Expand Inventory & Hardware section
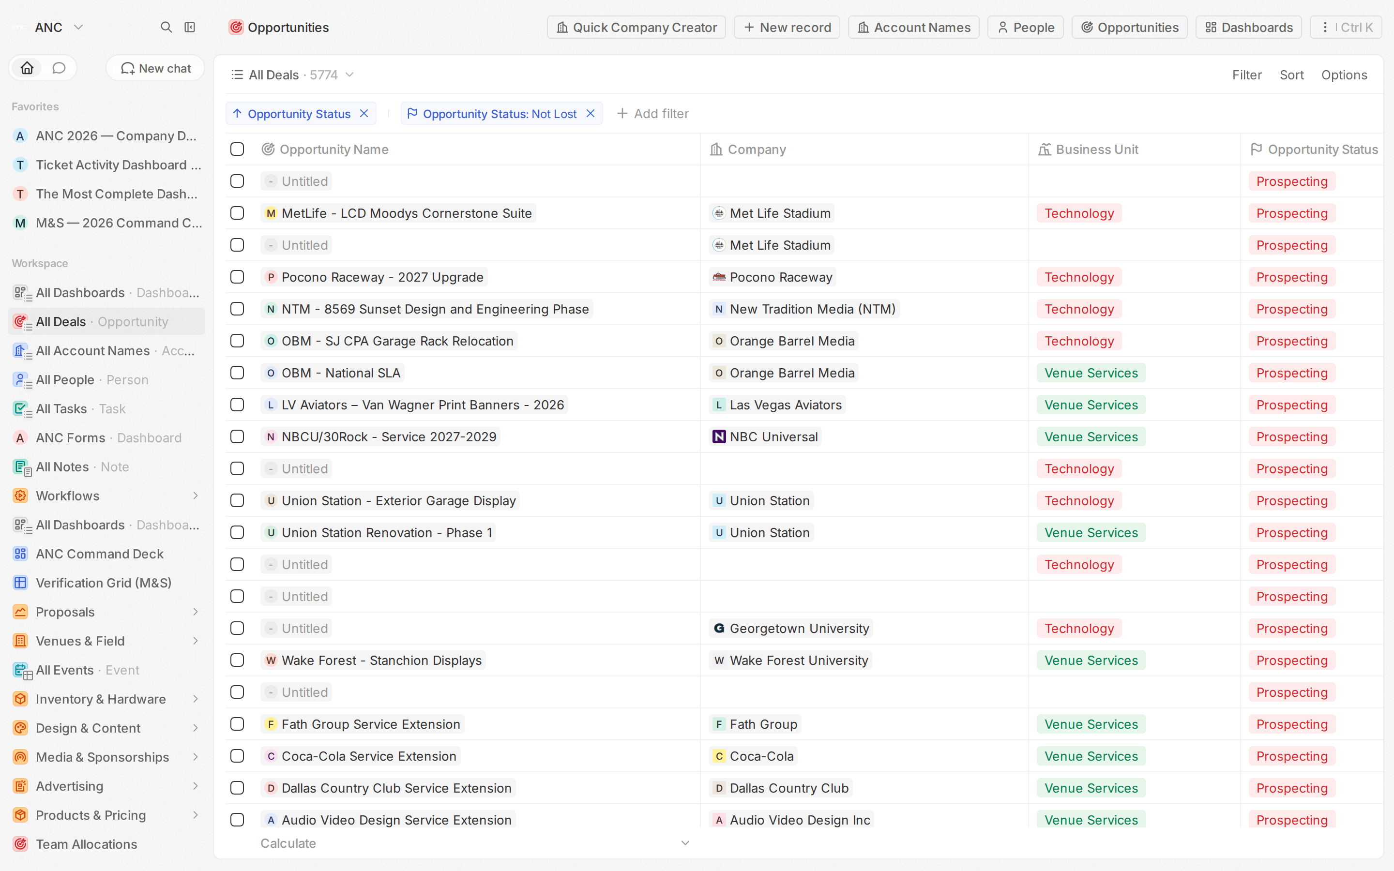The width and height of the screenshot is (1394, 871). point(195,699)
